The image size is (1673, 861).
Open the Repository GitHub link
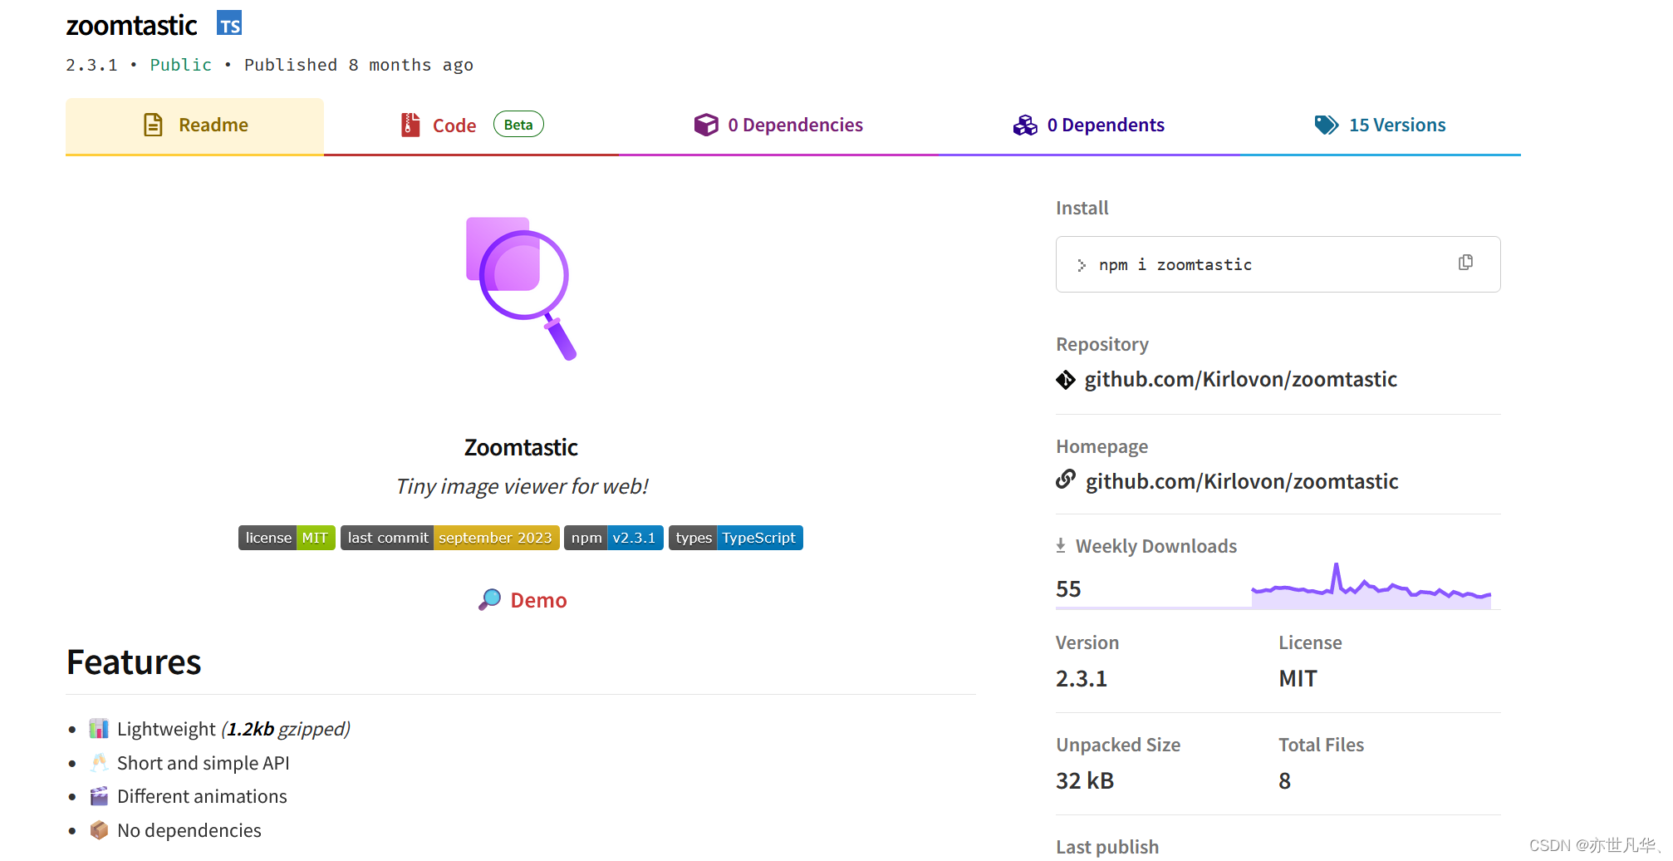click(1240, 379)
